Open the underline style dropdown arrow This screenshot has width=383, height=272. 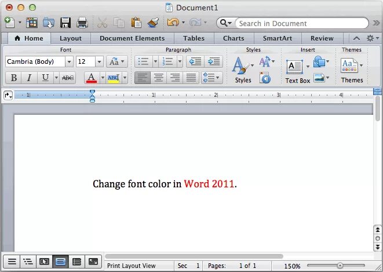56,78
